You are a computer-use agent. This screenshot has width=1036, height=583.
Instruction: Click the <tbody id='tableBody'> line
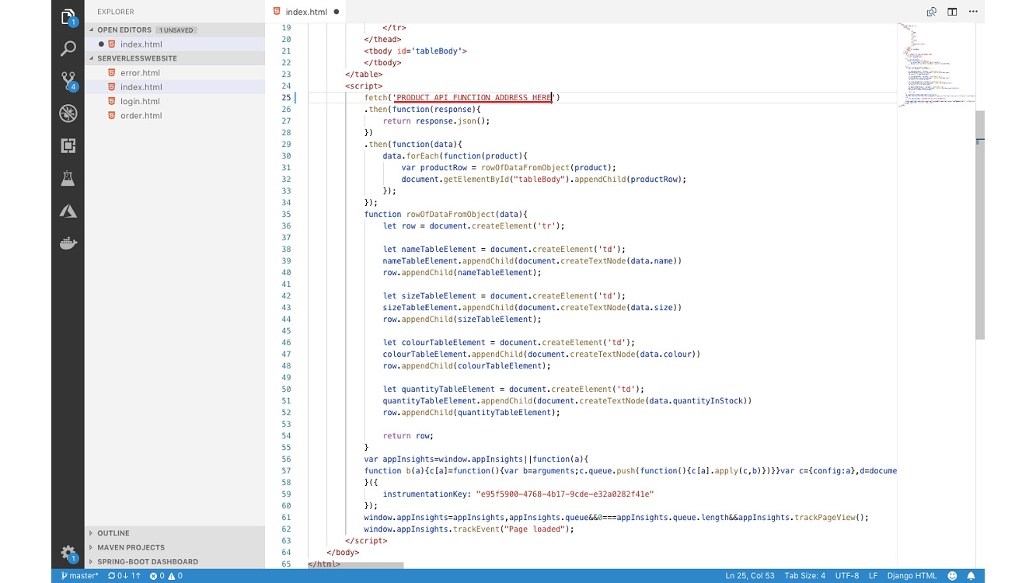(x=415, y=51)
